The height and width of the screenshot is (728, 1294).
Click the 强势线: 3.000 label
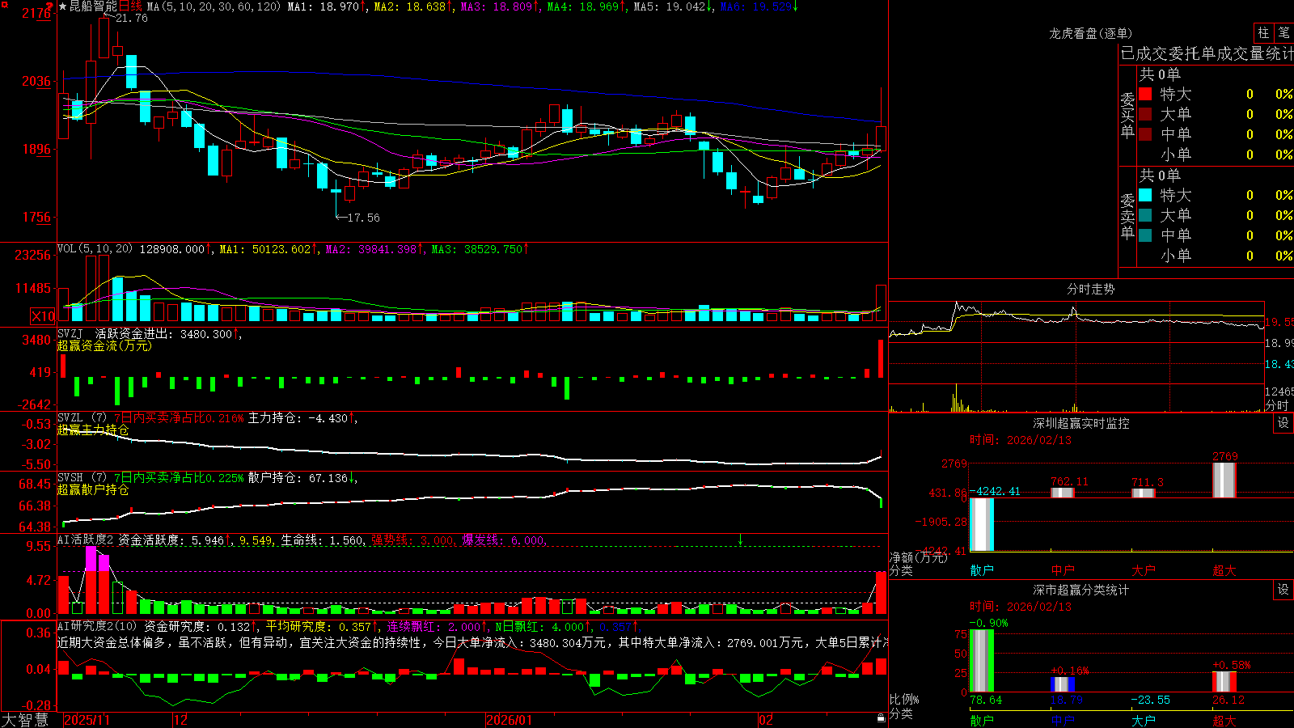tap(413, 540)
